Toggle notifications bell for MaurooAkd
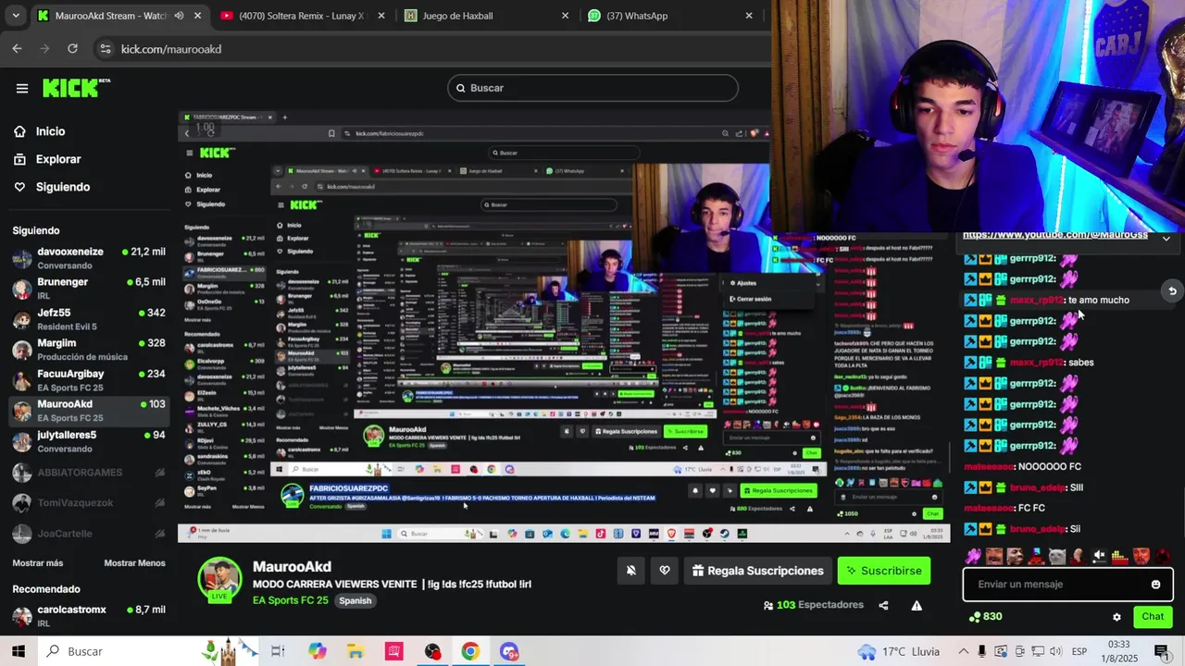 click(631, 571)
